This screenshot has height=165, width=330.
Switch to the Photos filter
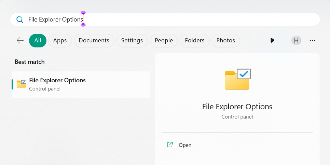click(x=225, y=40)
